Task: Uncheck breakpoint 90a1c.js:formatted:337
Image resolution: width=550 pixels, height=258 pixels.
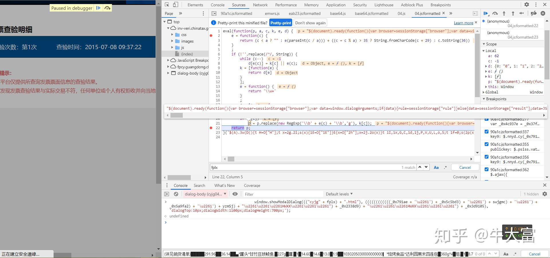Action: pyautogui.click(x=486, y=132)
